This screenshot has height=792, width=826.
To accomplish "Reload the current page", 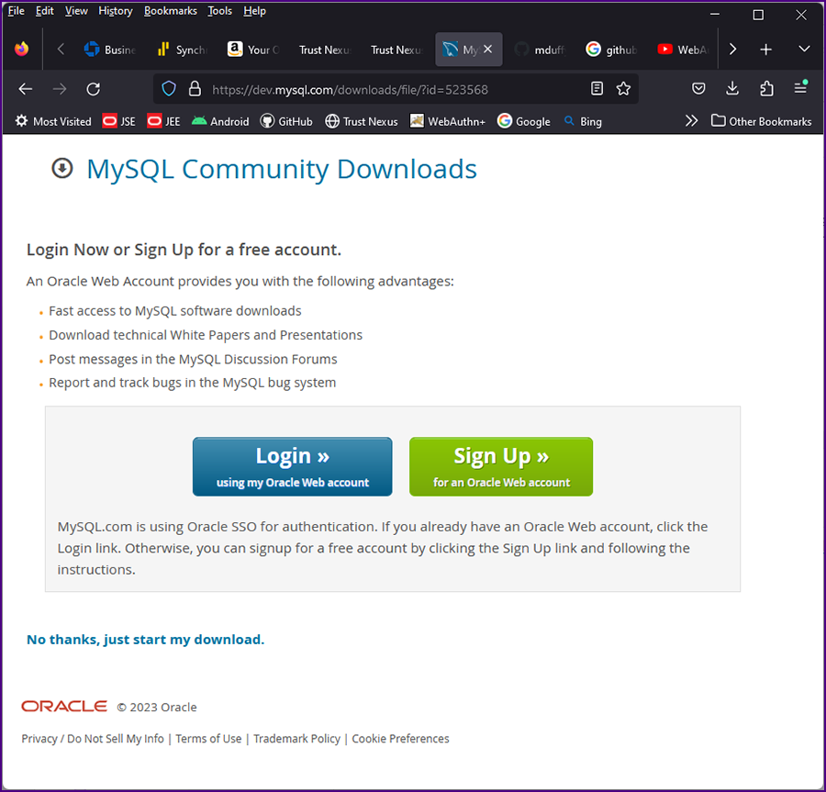I will (94, 89).
